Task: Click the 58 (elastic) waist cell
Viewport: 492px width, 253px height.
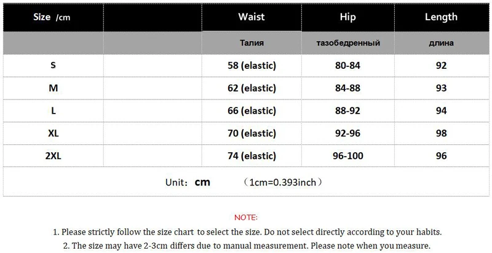Action: coord(251,66)
